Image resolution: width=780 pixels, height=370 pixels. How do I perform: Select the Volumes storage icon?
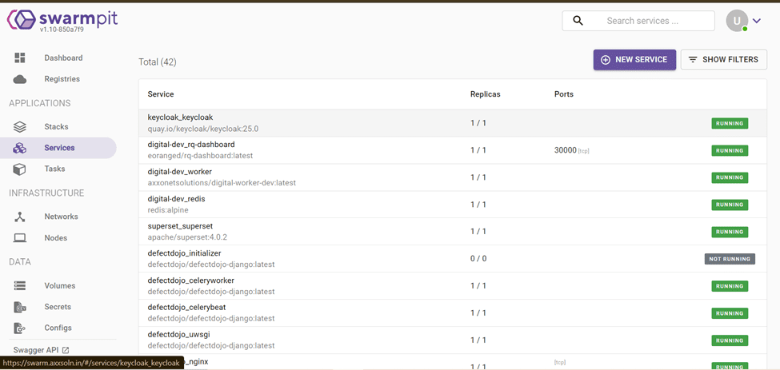click(20, 286)
